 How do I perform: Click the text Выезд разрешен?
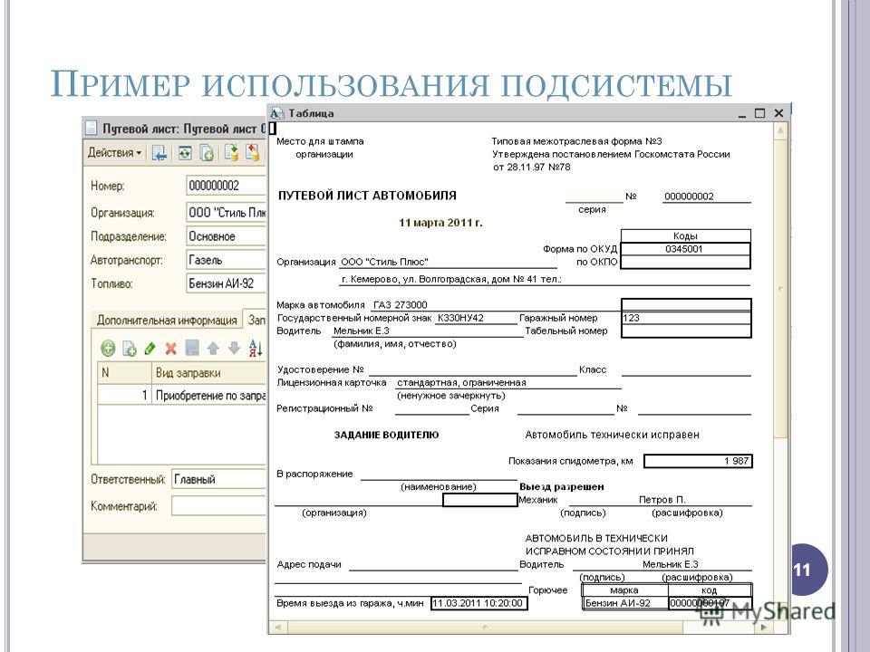[x=562, y=487]
